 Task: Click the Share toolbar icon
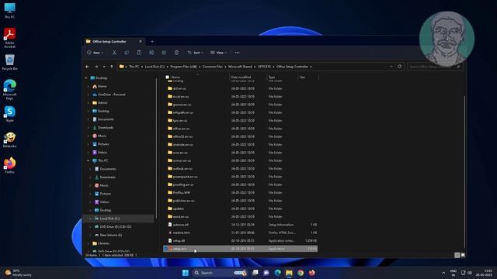point(164,53)
